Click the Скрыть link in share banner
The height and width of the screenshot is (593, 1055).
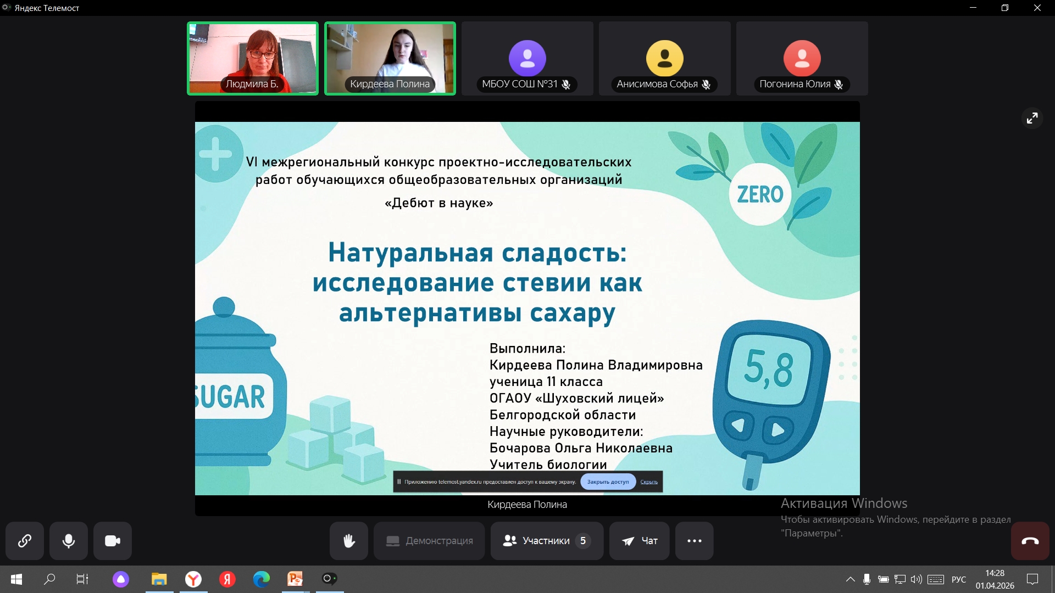[x=649, y=482]
